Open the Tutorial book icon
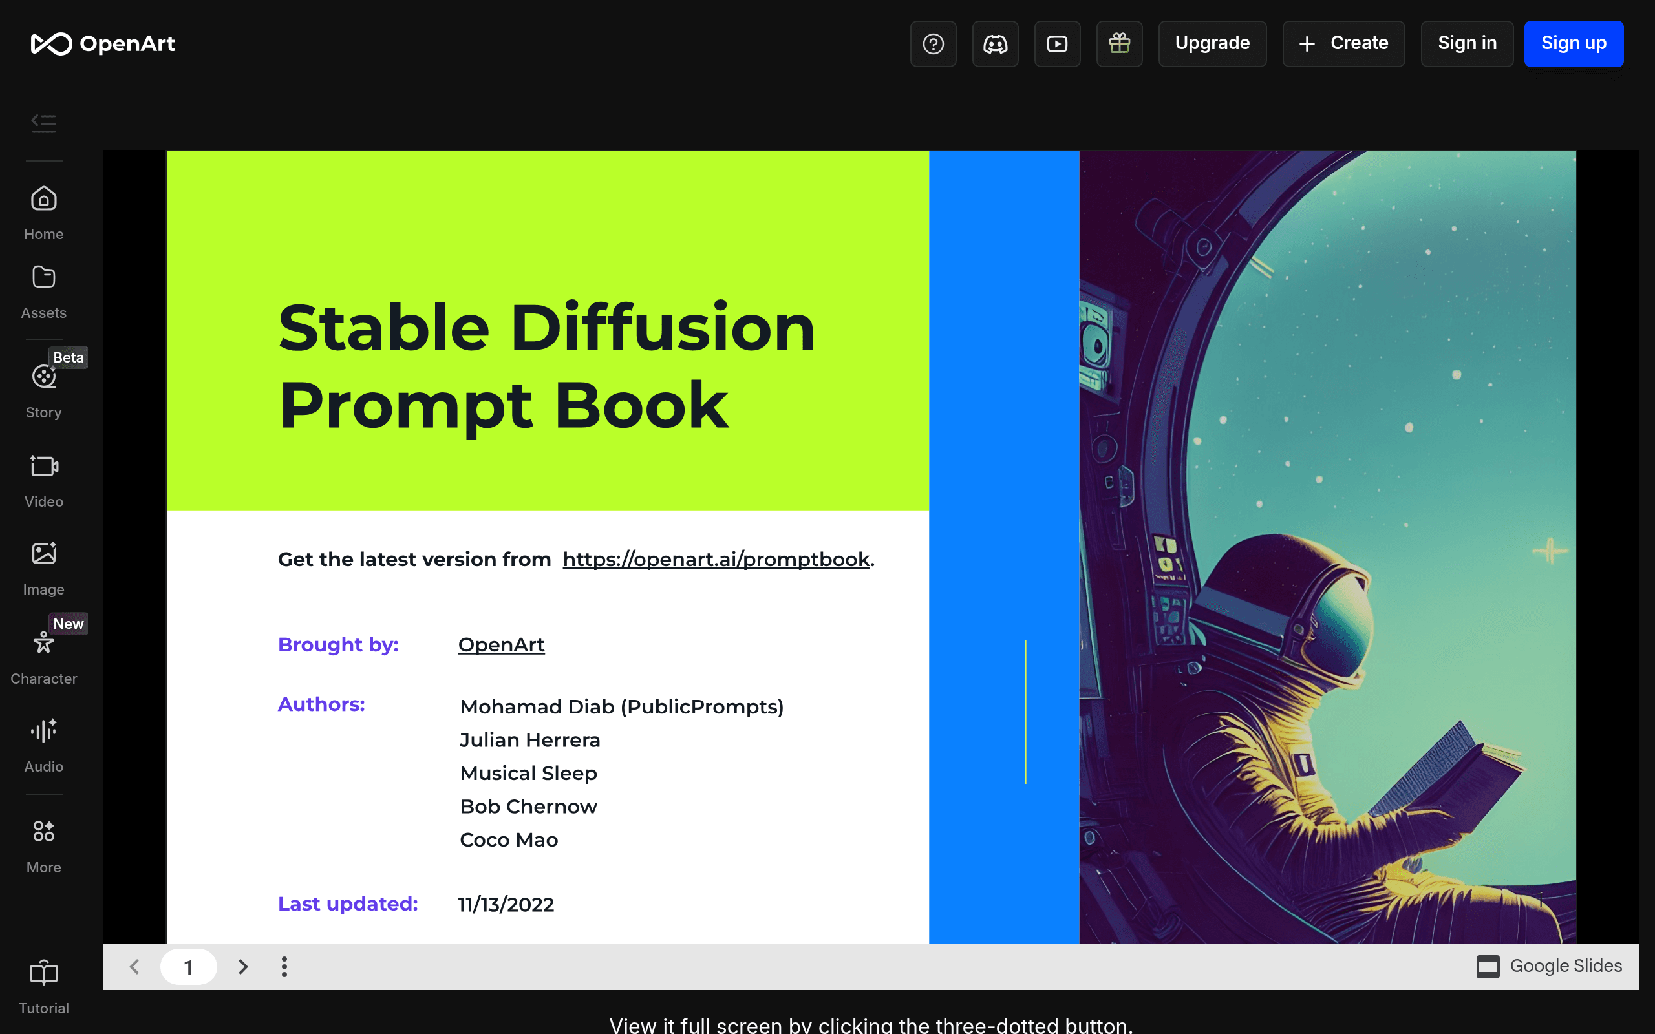 44,987
